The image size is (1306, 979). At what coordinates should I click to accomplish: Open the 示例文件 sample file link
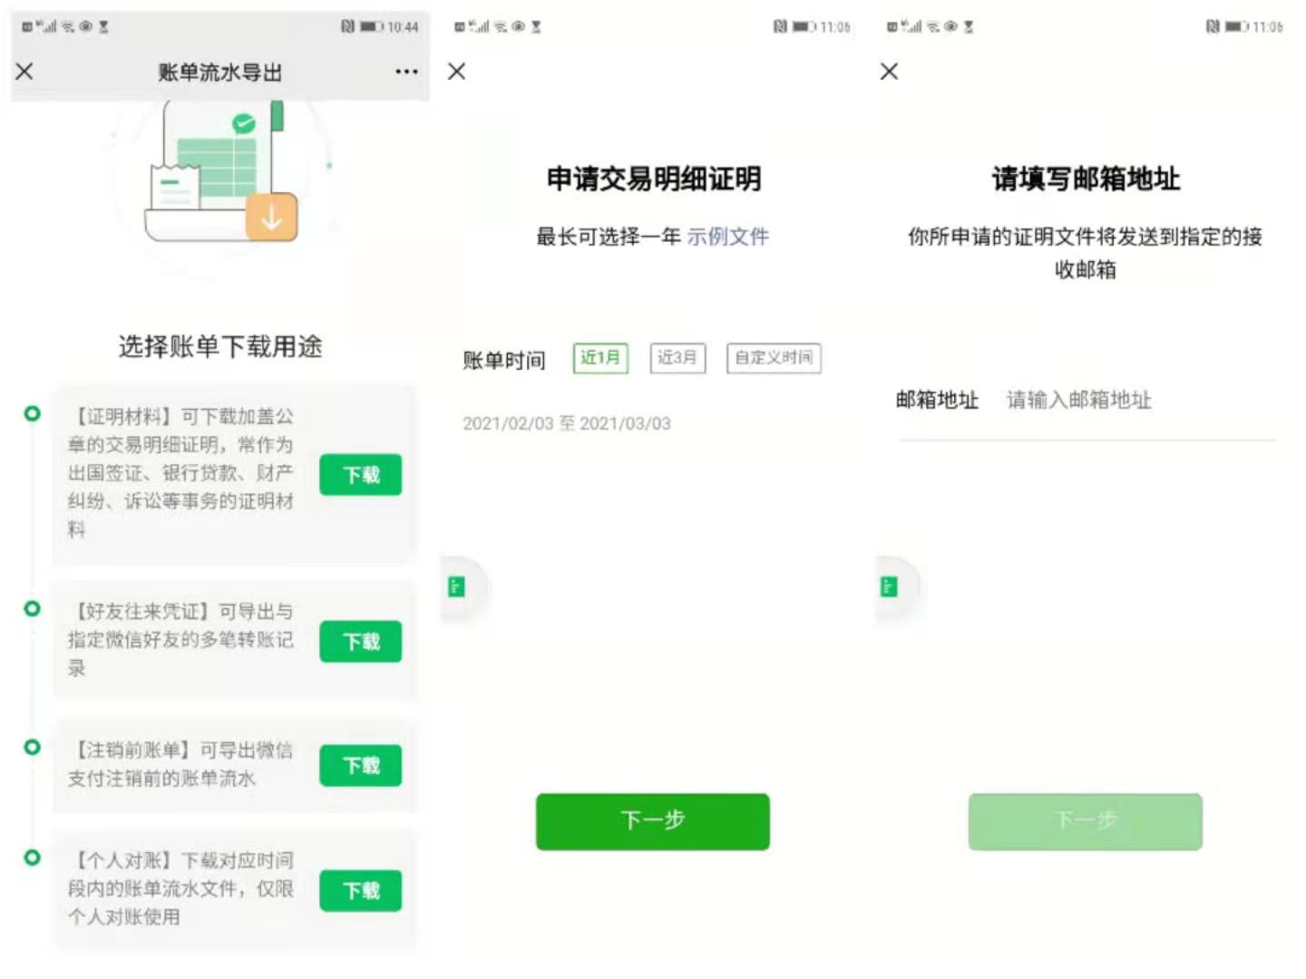pos(727,237)
